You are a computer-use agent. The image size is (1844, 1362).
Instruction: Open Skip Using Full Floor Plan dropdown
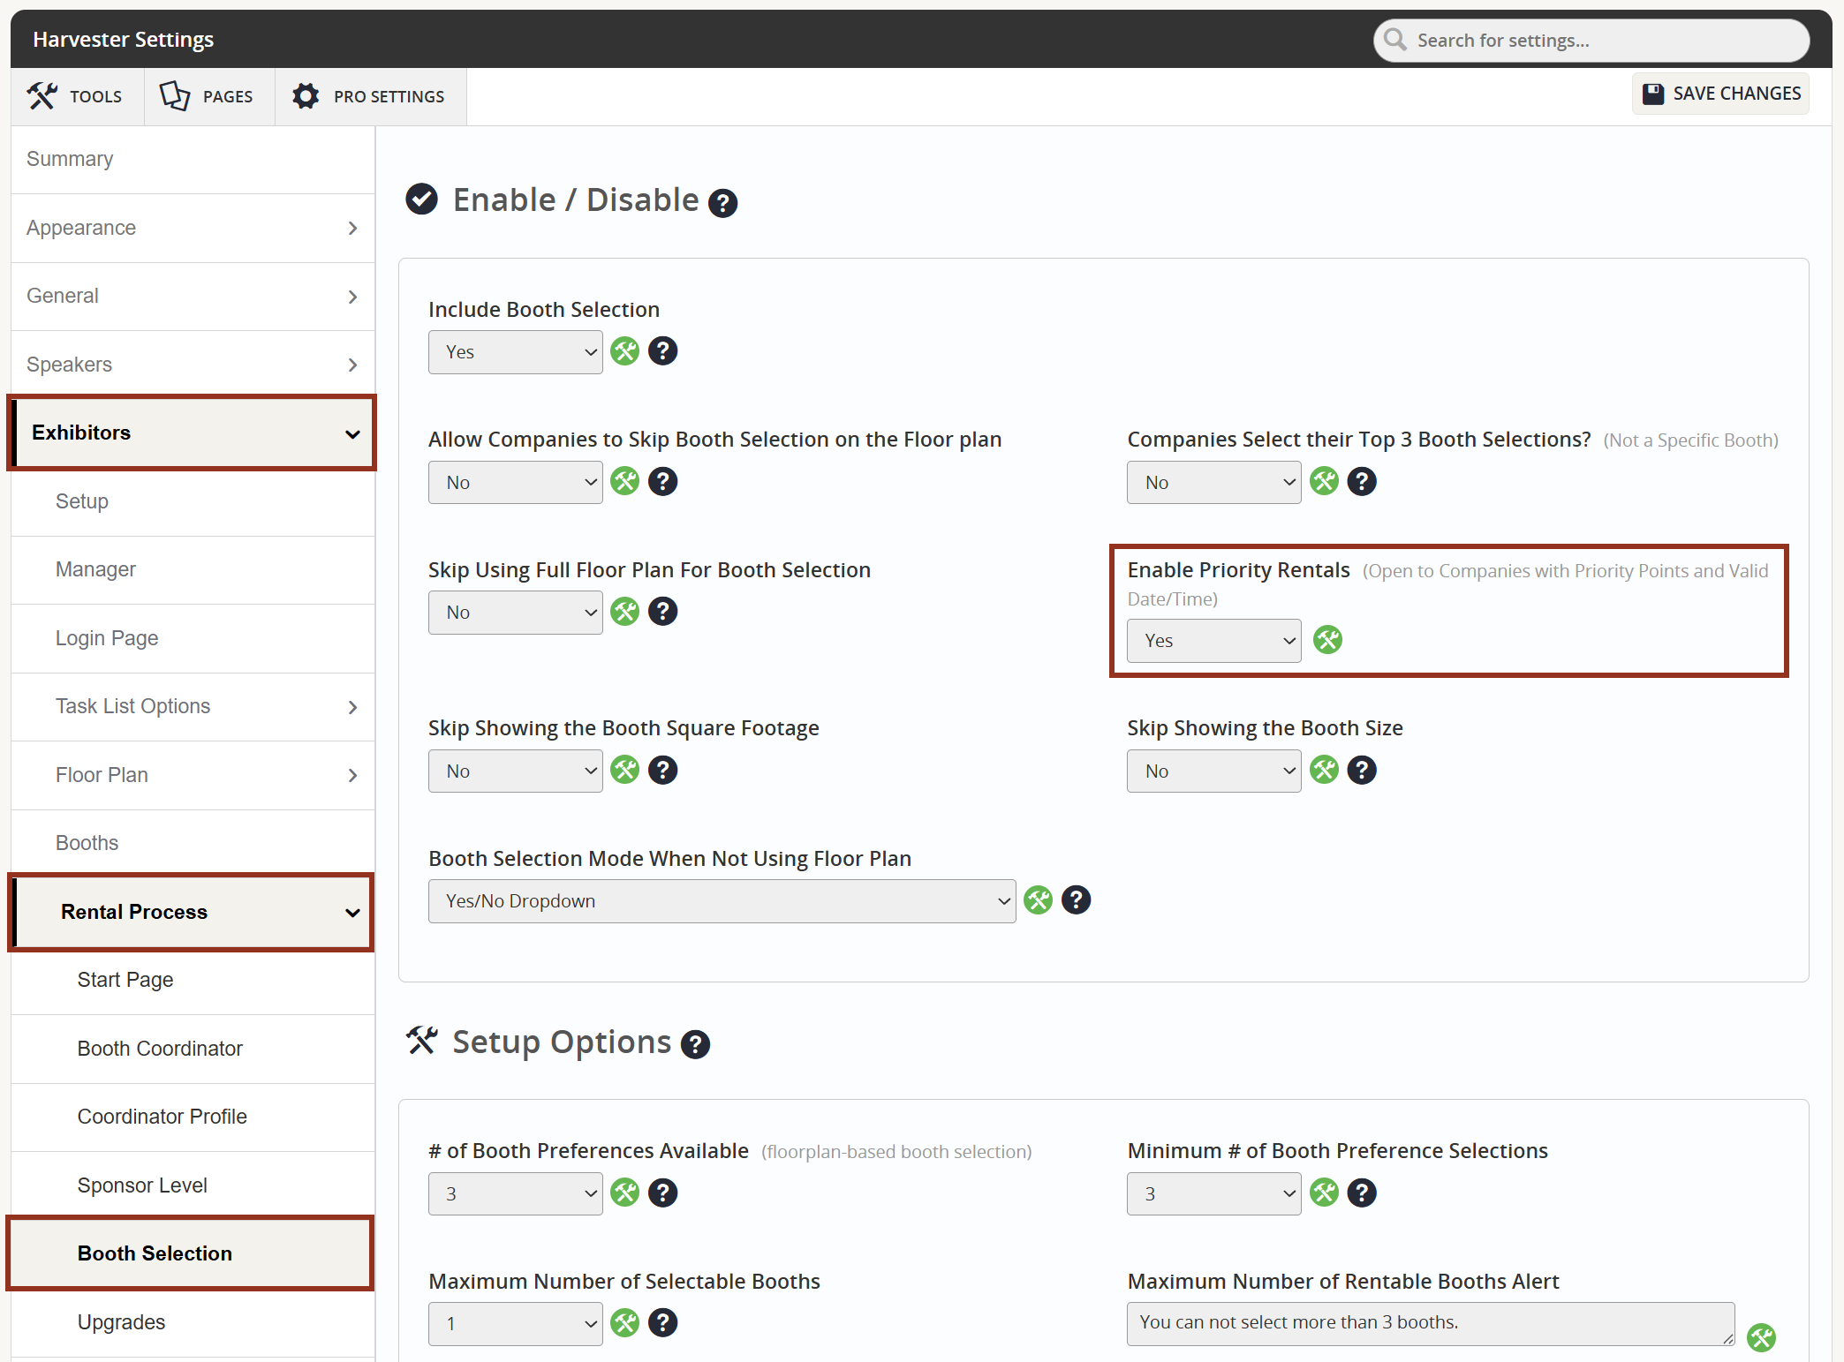coord(515,613)
